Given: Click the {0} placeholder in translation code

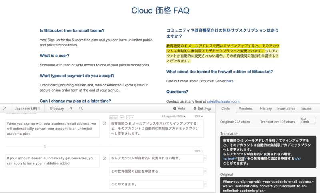Looking at the screenshot, I should tap(241, 159).
